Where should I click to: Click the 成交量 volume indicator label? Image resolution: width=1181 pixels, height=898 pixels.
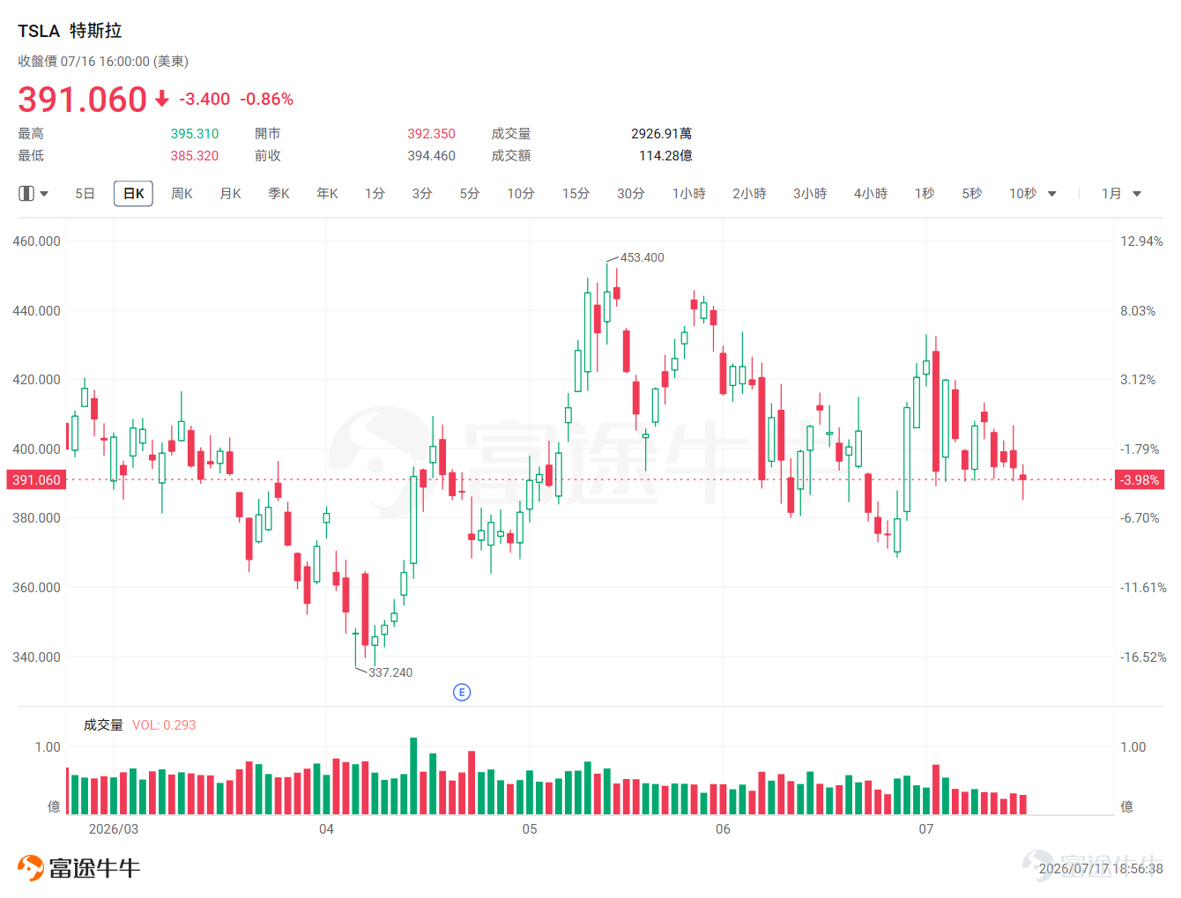[103, 724]
